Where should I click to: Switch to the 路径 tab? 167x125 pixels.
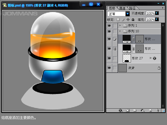132,8
